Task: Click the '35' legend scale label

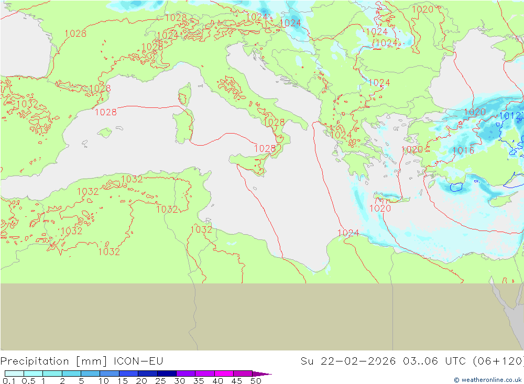Action: point(199,381)
